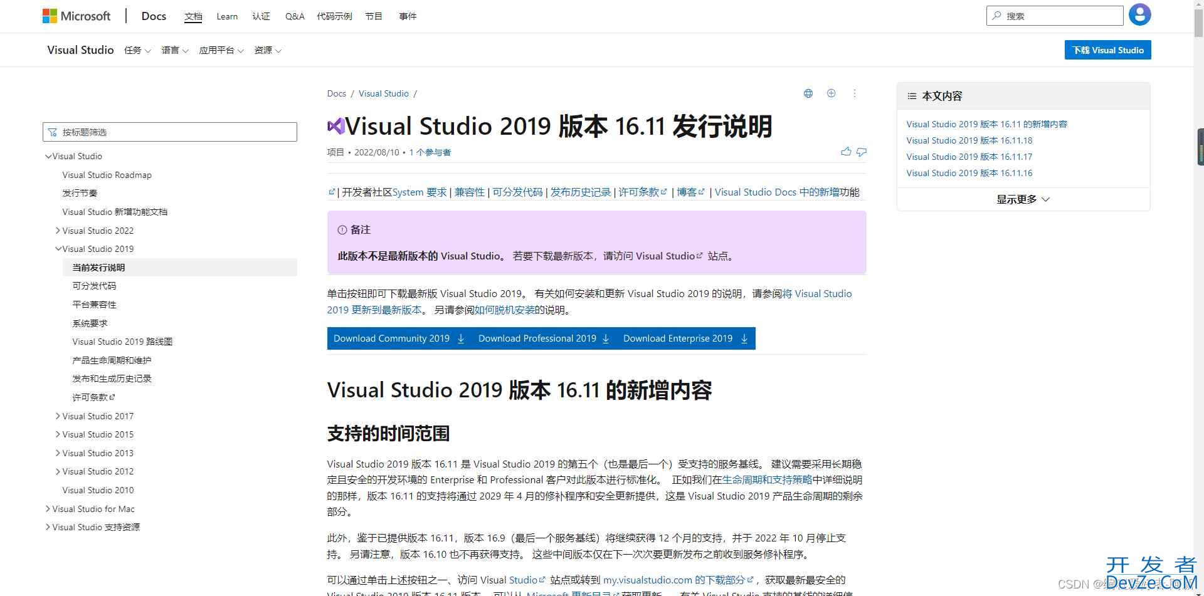The height and width of the screenshot is (596, 1204).
Task: Open the user account avatar
Action: coord(1139,14)
